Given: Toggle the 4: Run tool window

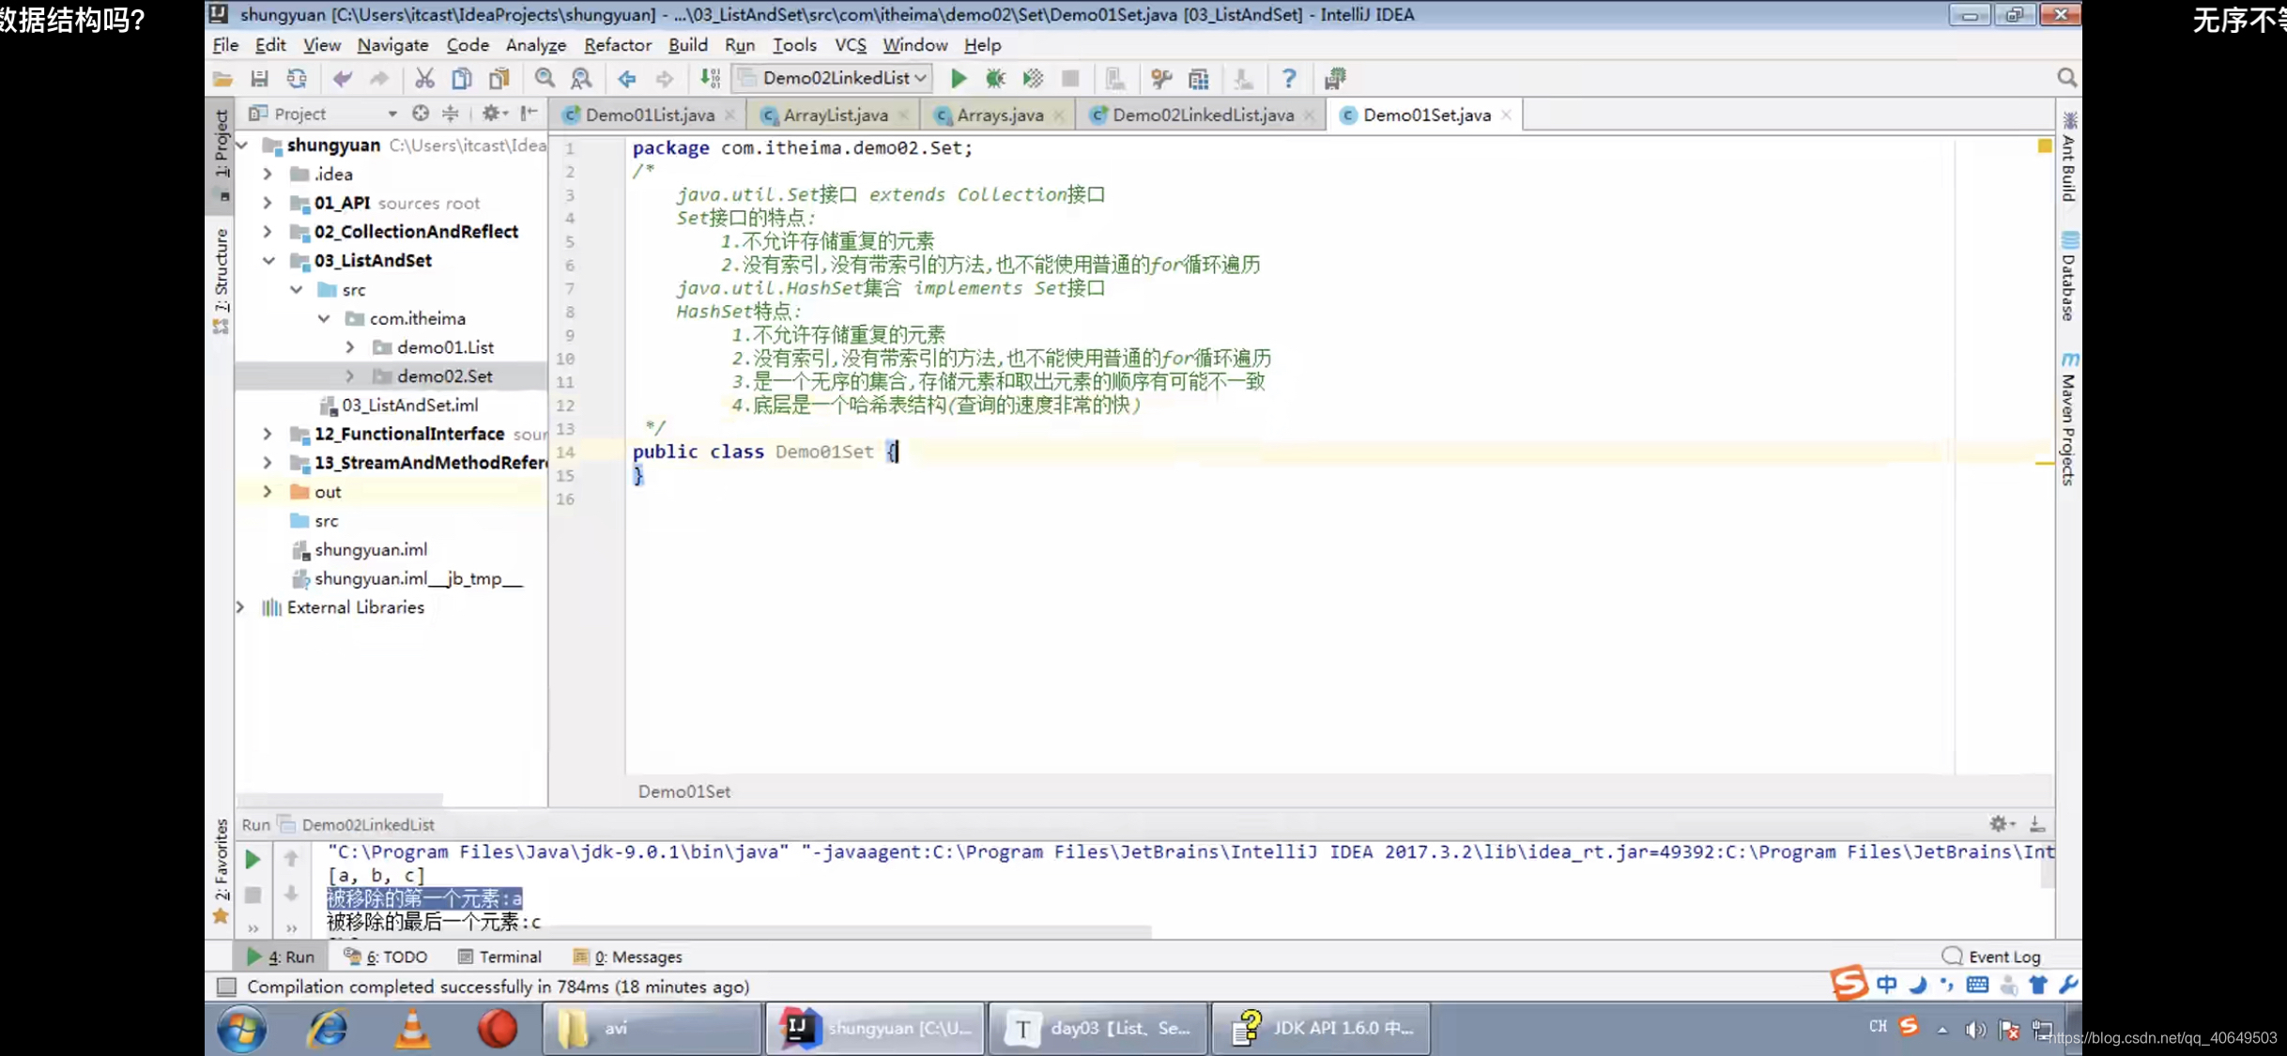Looking at the screenshot, I should coord(280,957).
